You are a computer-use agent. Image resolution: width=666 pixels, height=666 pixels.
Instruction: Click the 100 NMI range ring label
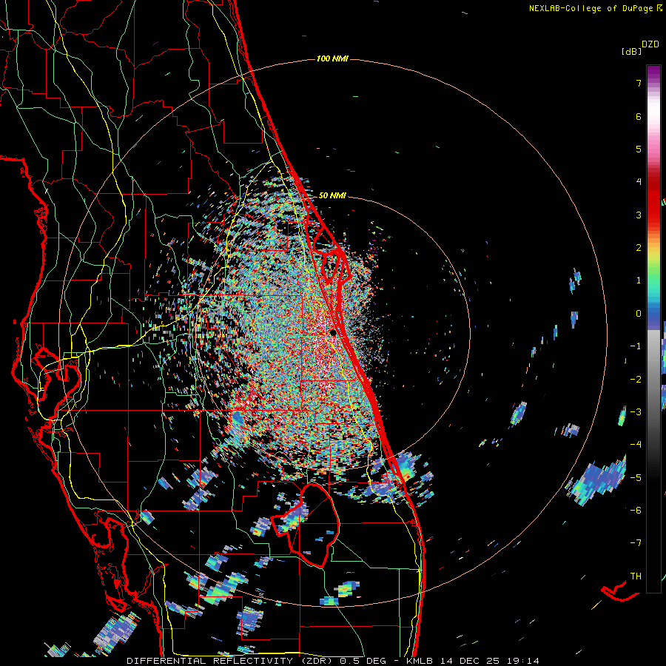point(332,58)
